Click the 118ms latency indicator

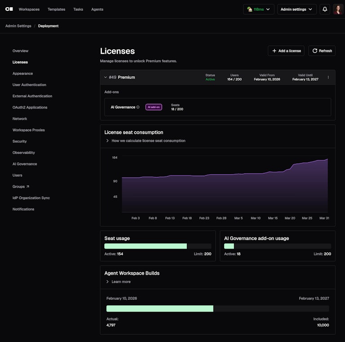coord(258,9)
